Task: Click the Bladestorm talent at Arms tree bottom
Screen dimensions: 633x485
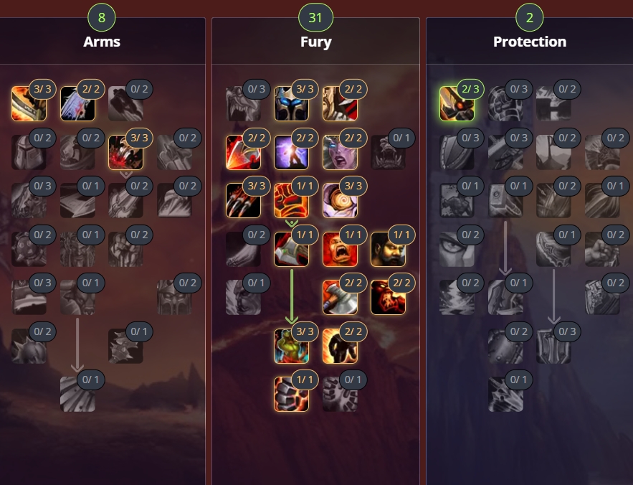Action: [x=77, y=394]
